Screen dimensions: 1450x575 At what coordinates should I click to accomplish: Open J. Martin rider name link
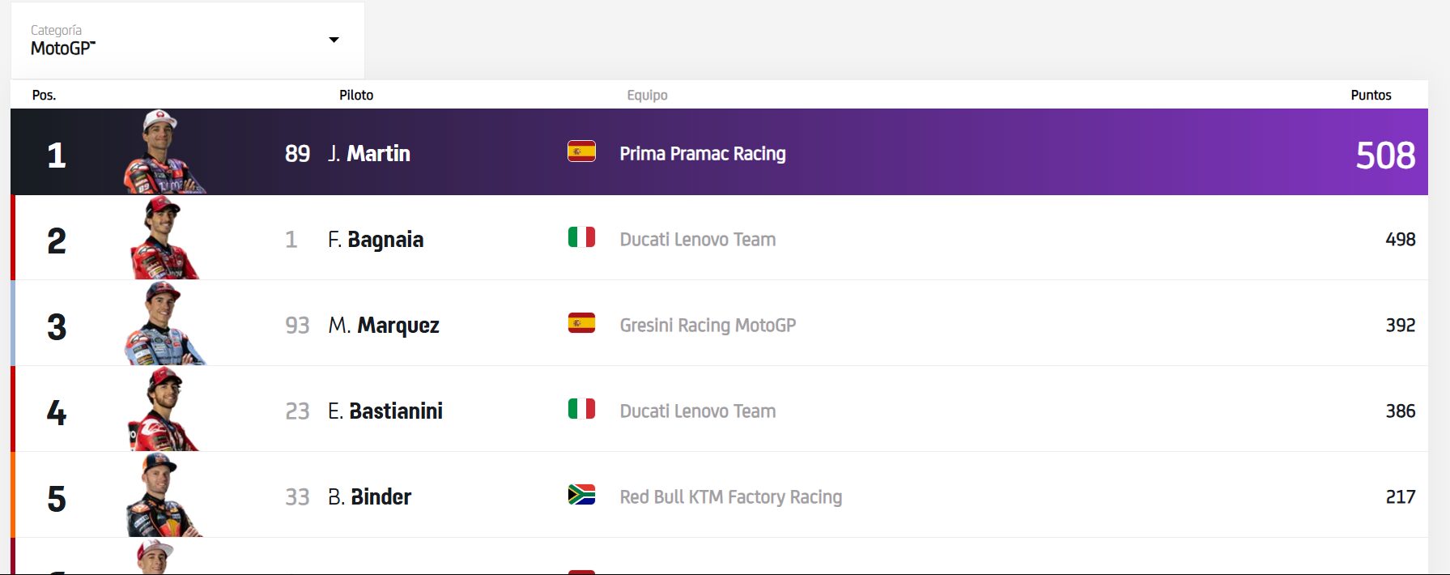(x=369, y=153)
